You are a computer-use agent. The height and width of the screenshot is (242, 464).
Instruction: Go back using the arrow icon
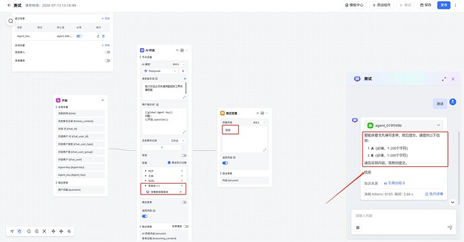tap(9, 5)
